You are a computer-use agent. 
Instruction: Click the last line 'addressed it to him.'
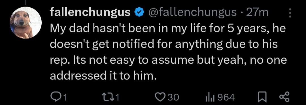(103, 76)
